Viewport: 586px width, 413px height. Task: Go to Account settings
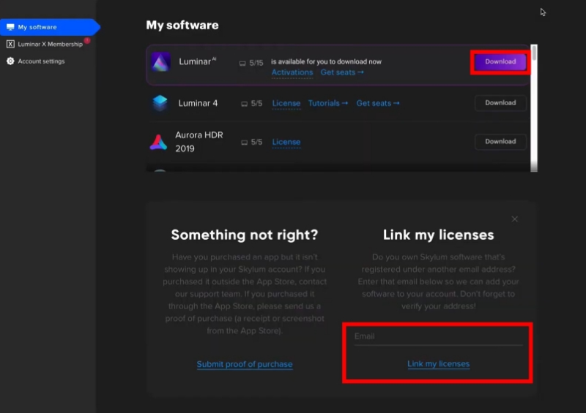[x=41, y=61]
